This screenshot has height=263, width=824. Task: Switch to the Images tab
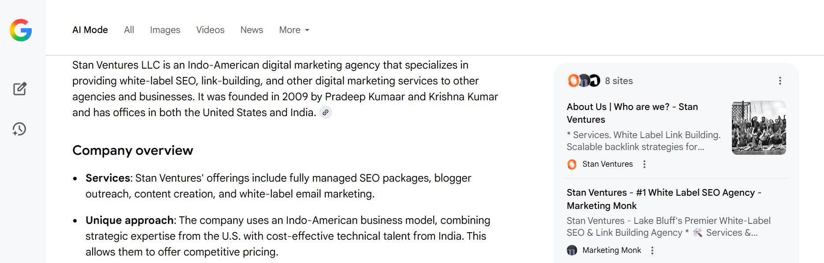(x=165, y=30)
